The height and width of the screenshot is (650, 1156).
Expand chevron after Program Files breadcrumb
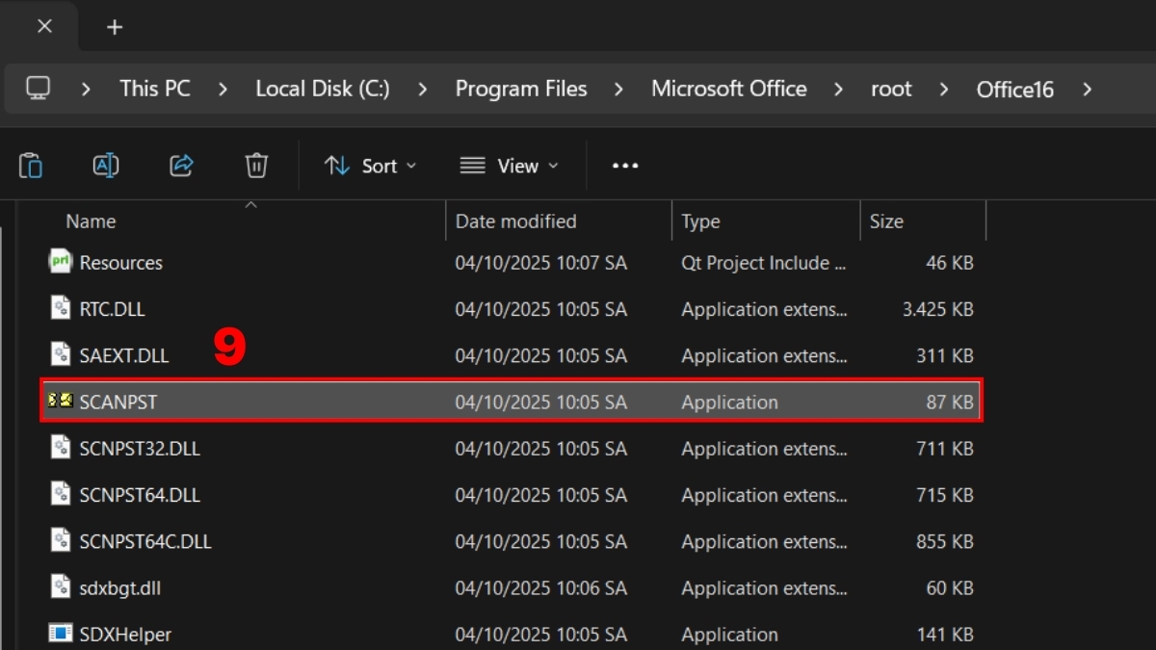point(618,90)
